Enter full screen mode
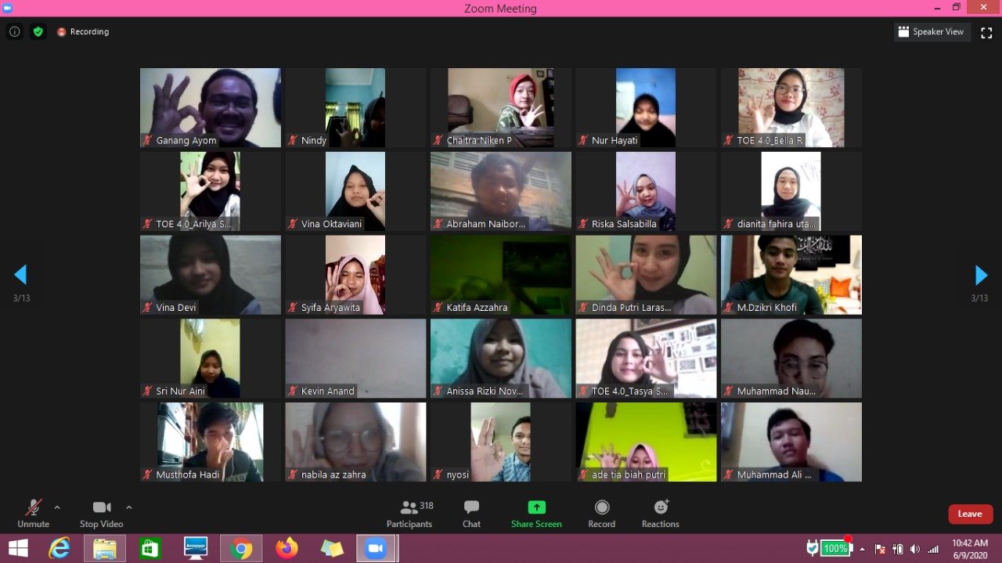Viewport: 1002px width, 563px height. pyautogui.click(x=986, y=32)
